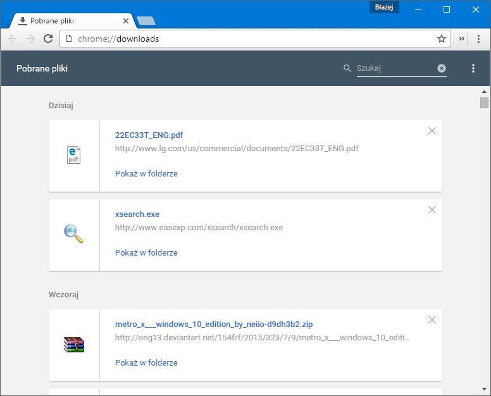The height and width of the screenshot is (396, 491).
Task: Click the Wczoraj section heading
Action: tap(63, 294)
